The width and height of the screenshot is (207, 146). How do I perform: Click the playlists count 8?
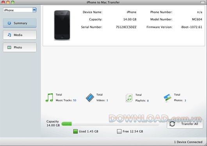(x=148, y=101)
